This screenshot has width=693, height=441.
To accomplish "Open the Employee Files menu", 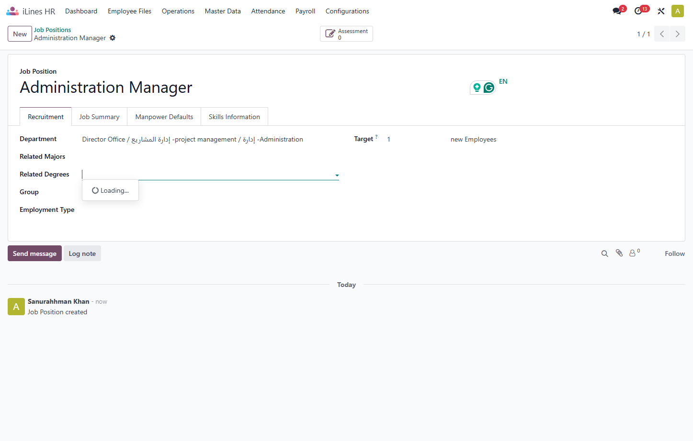I will coord(129,11).
